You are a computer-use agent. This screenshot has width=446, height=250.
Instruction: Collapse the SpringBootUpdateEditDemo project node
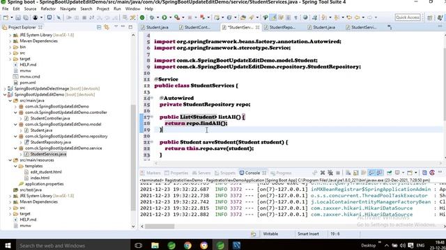[5, 94]
